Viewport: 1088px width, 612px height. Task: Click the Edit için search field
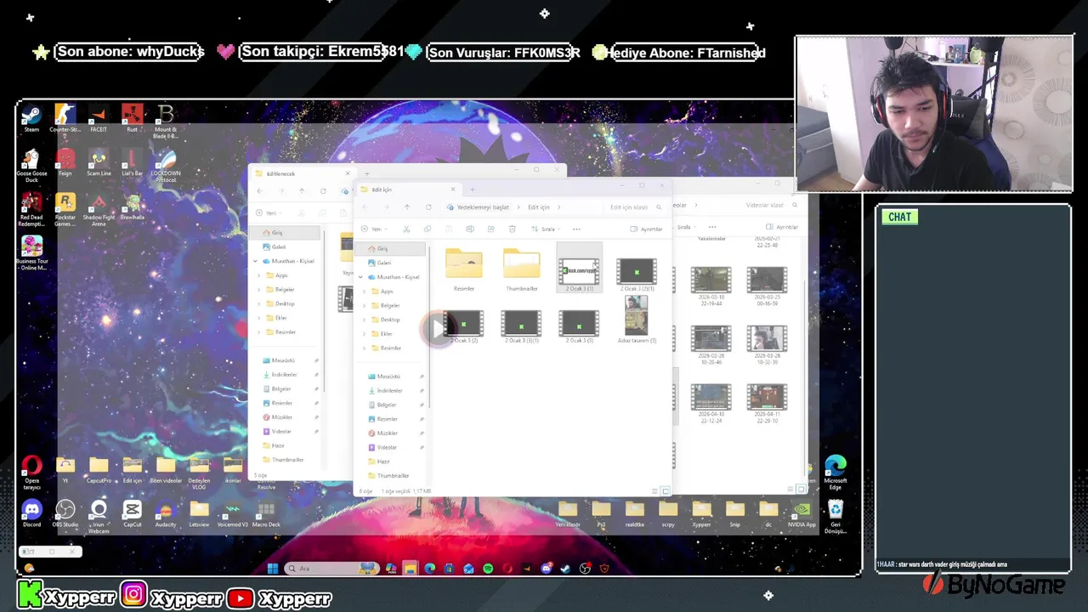point(634,207)
